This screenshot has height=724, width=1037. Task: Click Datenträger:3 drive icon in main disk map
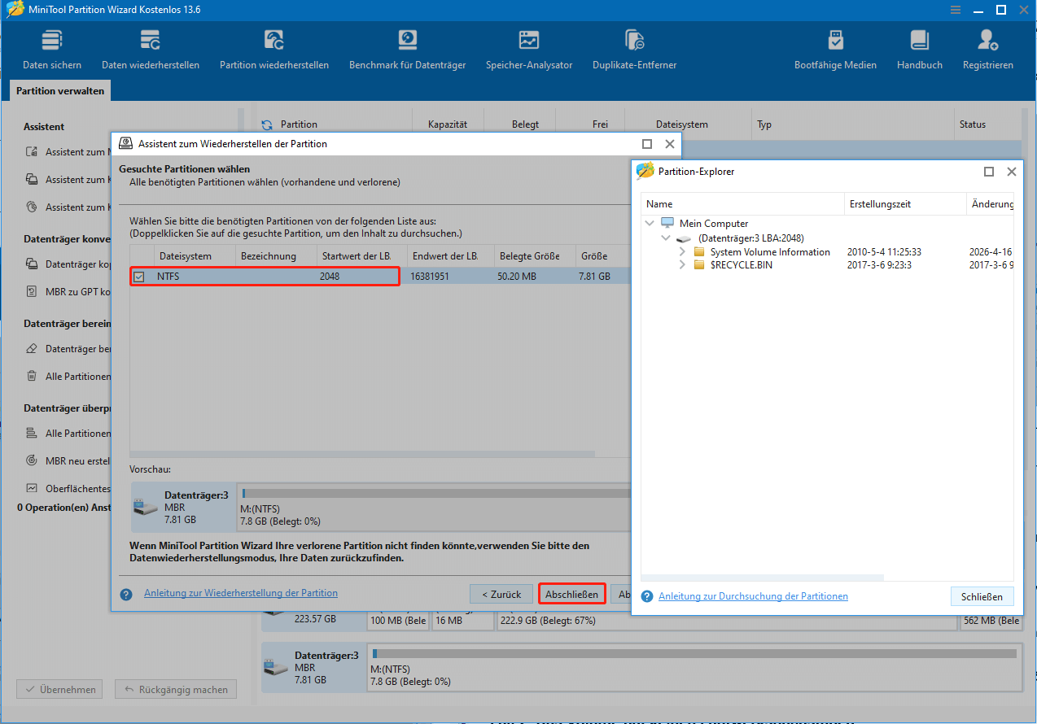(277, 666)
